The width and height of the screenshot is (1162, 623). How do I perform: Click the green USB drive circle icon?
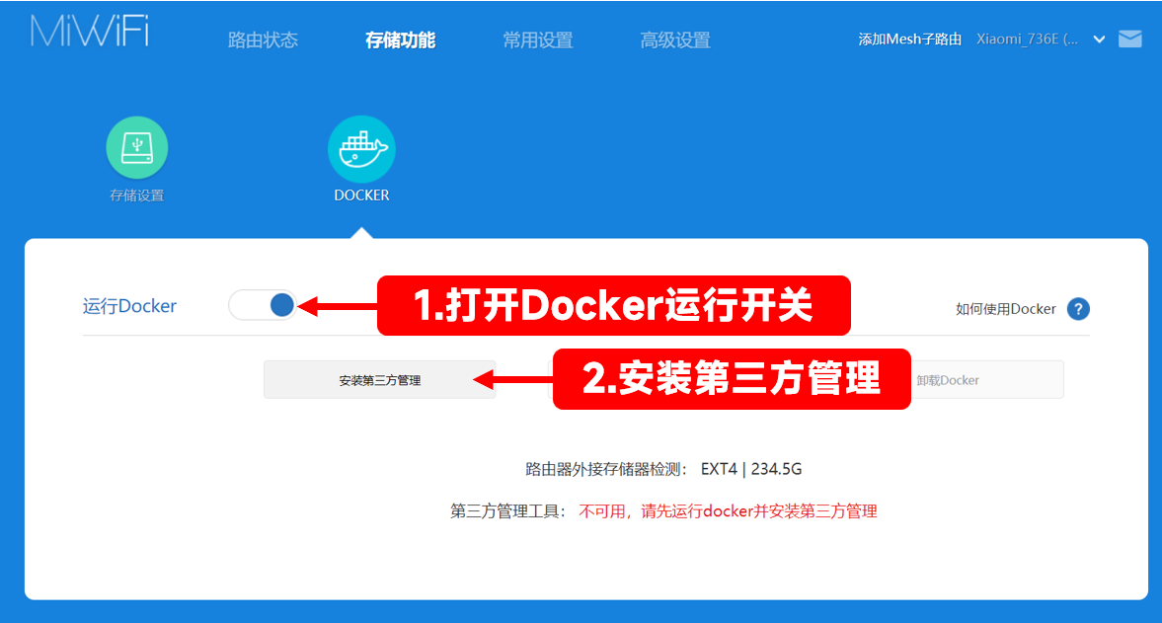(x=136, y=146)
